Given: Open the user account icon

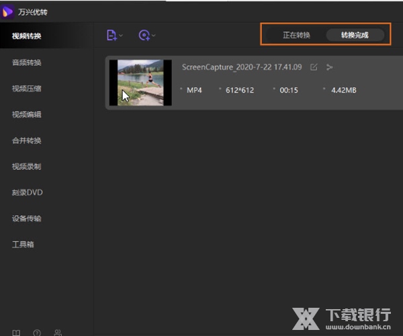Looking at the screenshot, I should pyautogui.click(x=58, y=333).
